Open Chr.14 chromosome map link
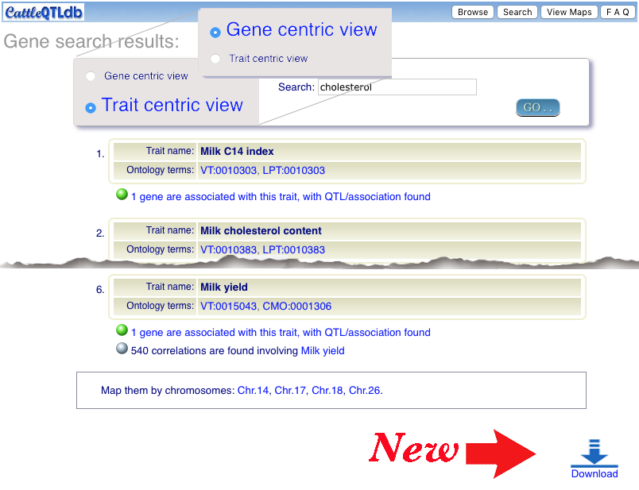 click(x=253, y=391)
